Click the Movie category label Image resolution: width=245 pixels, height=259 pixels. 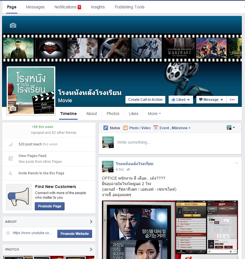pos(65,101)
